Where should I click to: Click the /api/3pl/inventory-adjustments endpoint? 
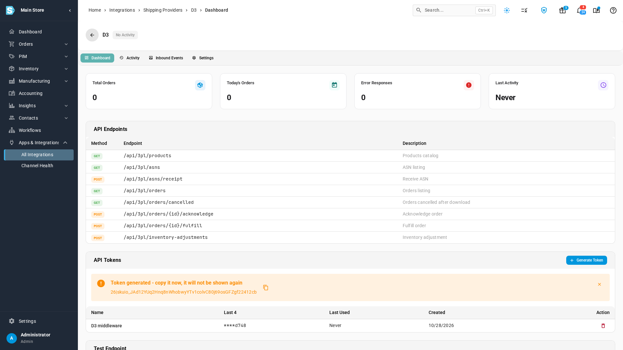pyautogui.click(x=165, y=238)
